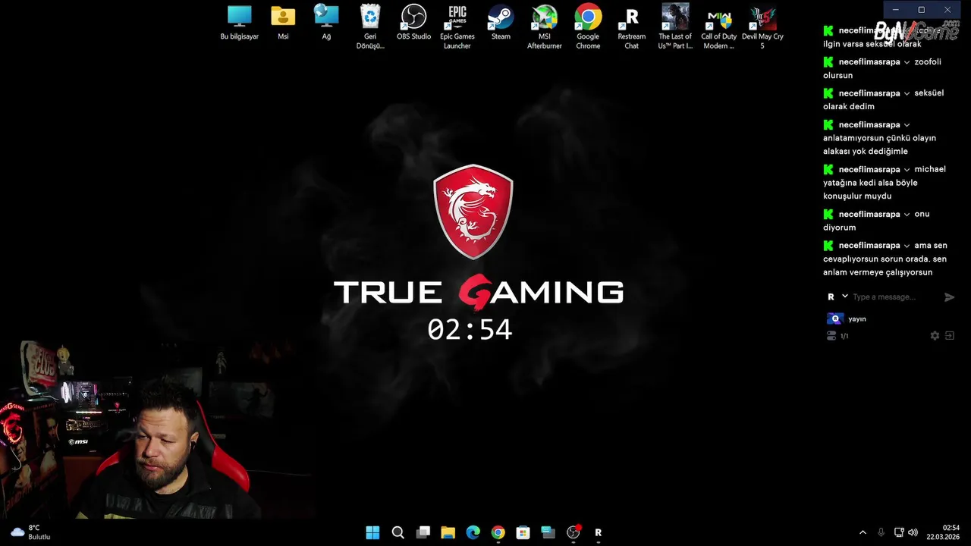The image size is (971, 546).
Task: Launch Microsoft Edge from the taskbar
Action: (x=473, y=532)
